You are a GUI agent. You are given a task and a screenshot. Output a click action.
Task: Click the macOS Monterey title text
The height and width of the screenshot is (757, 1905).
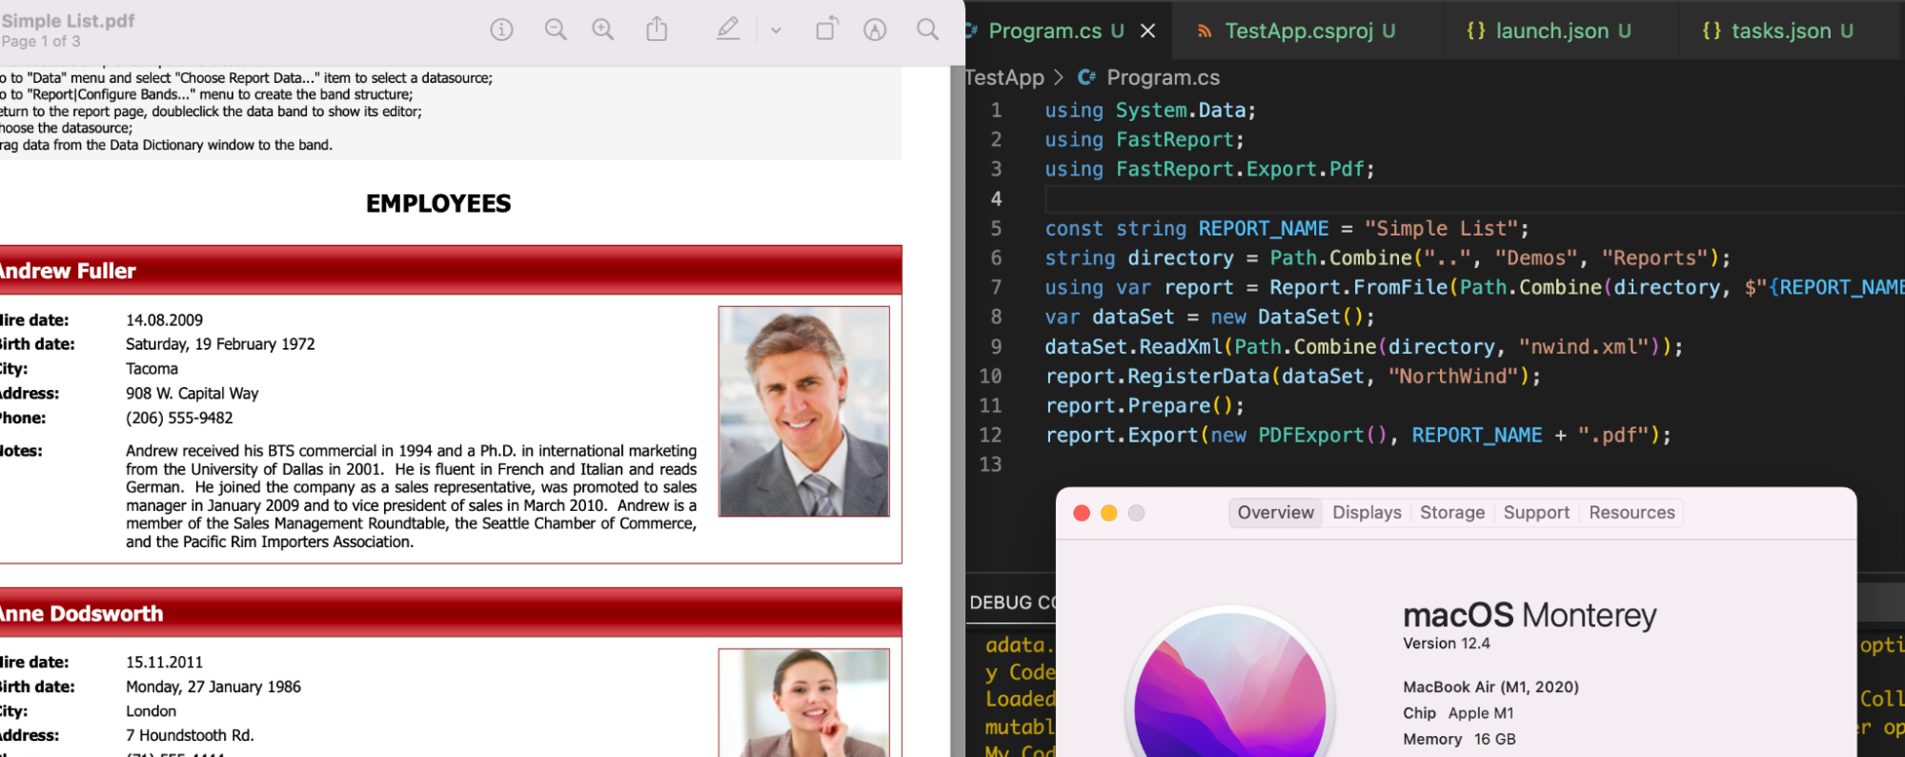pos(1530,615)
